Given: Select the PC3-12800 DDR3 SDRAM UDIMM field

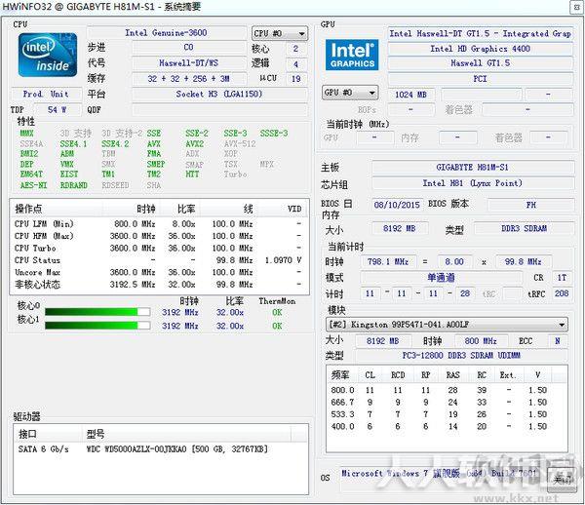Looking at the screenshot, I should [461, 356].
